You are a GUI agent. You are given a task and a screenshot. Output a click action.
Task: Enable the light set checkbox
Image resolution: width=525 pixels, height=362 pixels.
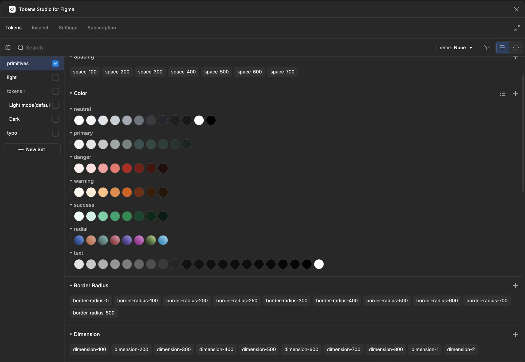click(x=55, y=78)
